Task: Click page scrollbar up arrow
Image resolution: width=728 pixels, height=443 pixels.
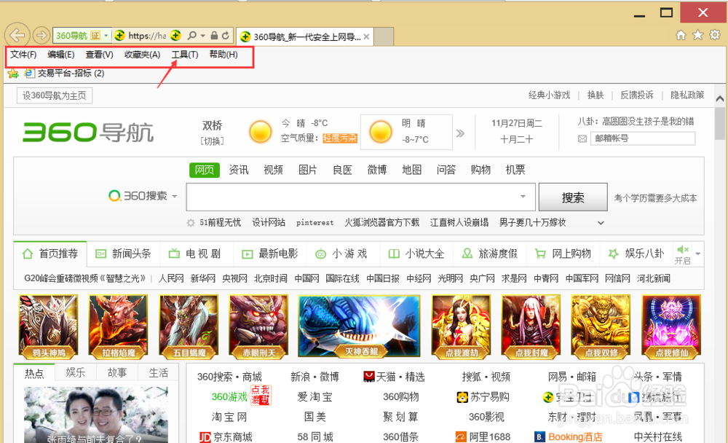Action: 720,98
